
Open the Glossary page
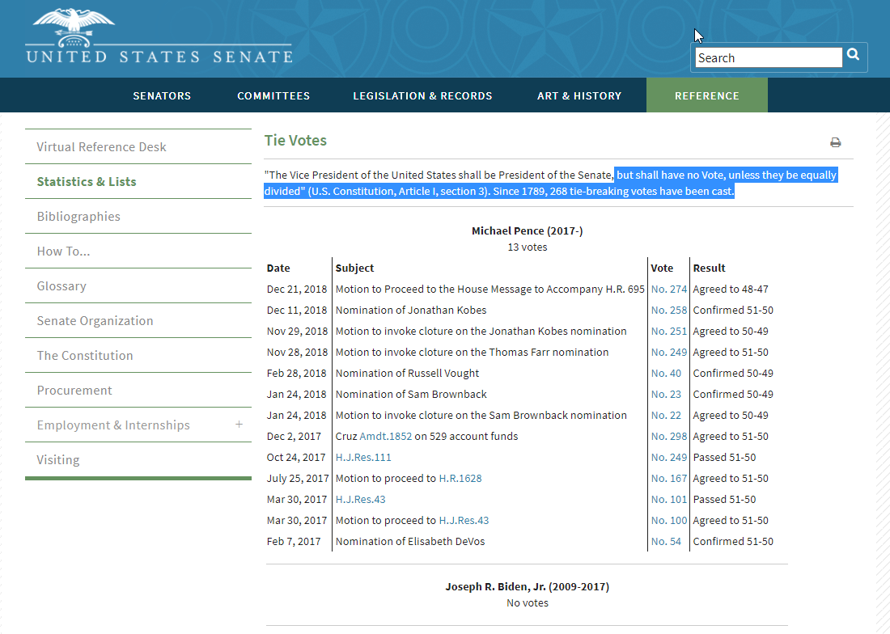tap(61, 285)
